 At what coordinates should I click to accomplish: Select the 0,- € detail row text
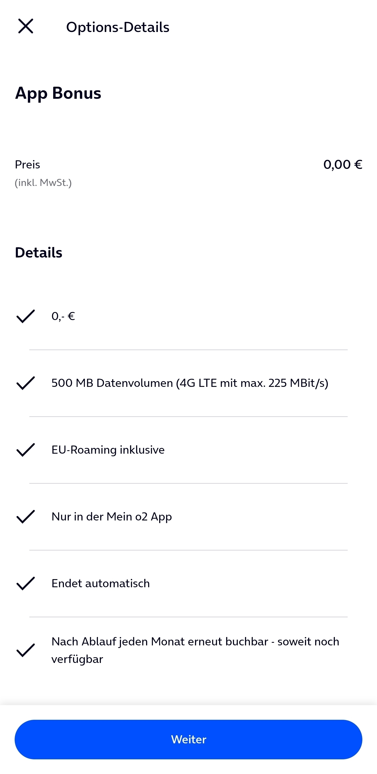(63, 316)
